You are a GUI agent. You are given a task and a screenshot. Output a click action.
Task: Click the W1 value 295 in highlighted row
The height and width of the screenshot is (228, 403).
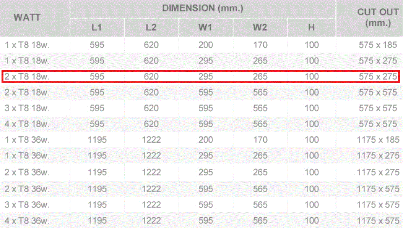pos(205,77)
